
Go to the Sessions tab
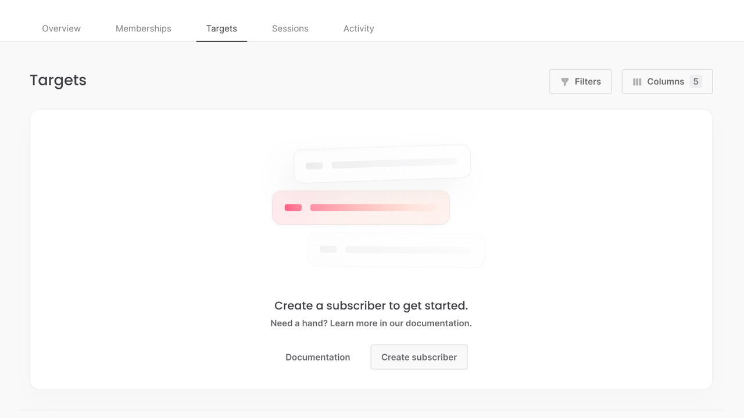coord(290,28)
